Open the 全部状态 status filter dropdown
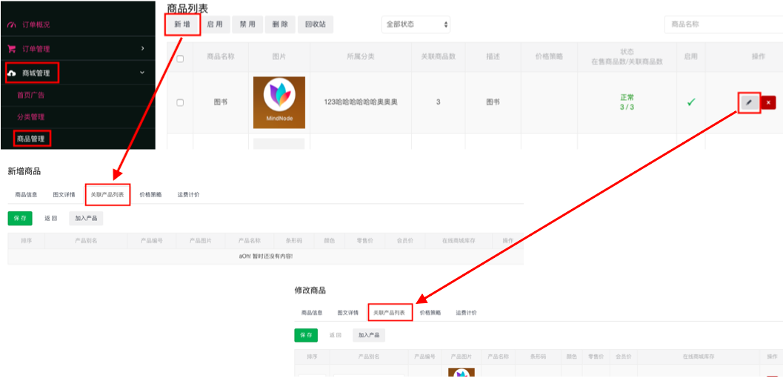The height and width of the screenshot is (381, 783). coord(416,24)
